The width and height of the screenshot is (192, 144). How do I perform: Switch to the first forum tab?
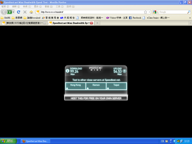click(23, 23)
